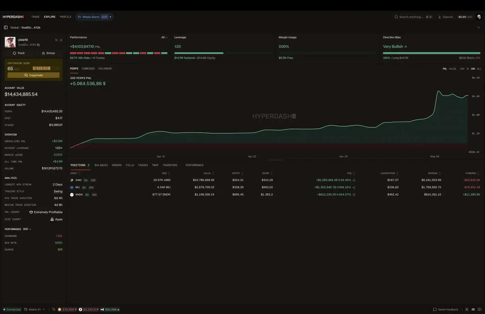The image size is (485, 314).
Task: Set chart range to 24H
Action: [462, 69]
